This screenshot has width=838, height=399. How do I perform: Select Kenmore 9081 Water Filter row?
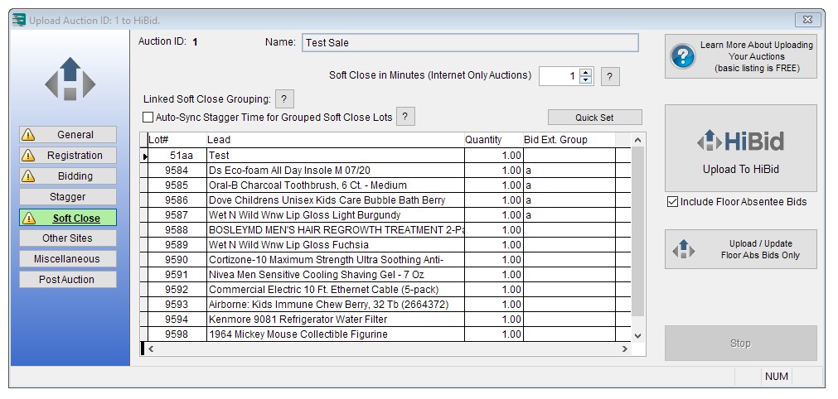point(385,320)
